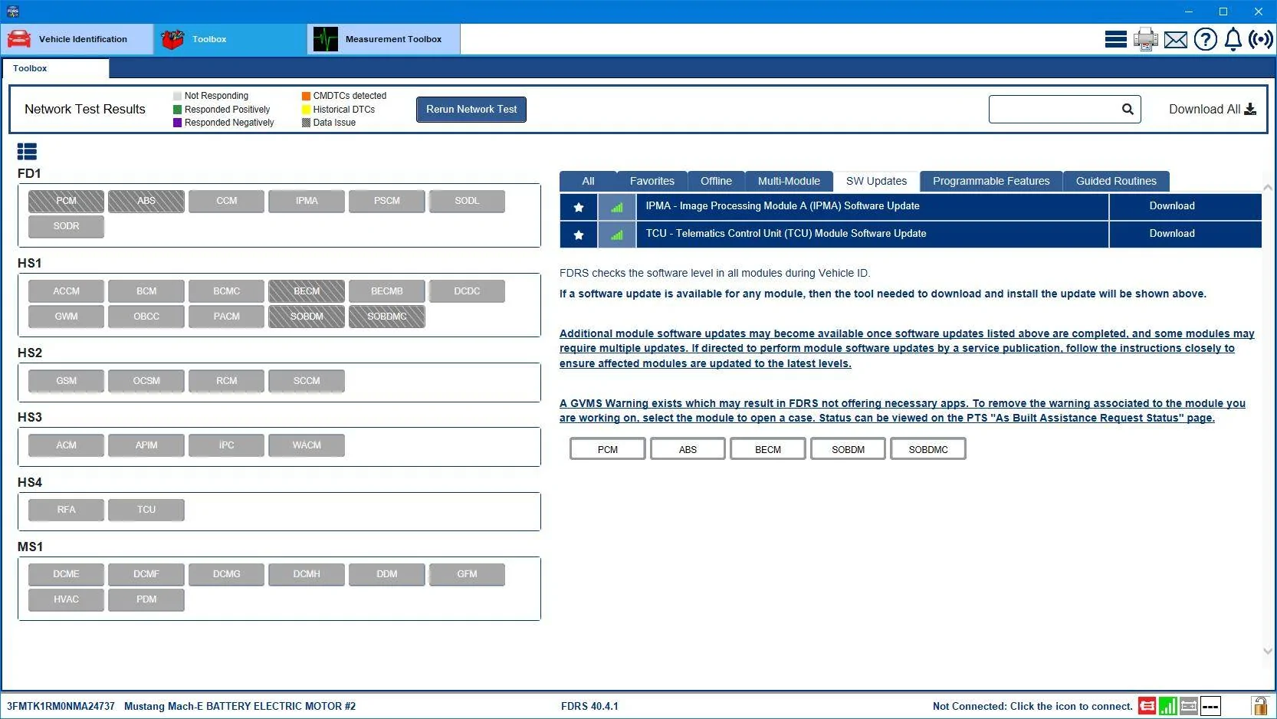Click Download All
The height and width of the screenshot is (719, 1277).
tap(1212, 109)
